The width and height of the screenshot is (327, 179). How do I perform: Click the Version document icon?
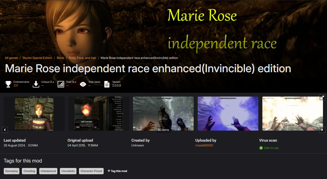tap(107, 84)
